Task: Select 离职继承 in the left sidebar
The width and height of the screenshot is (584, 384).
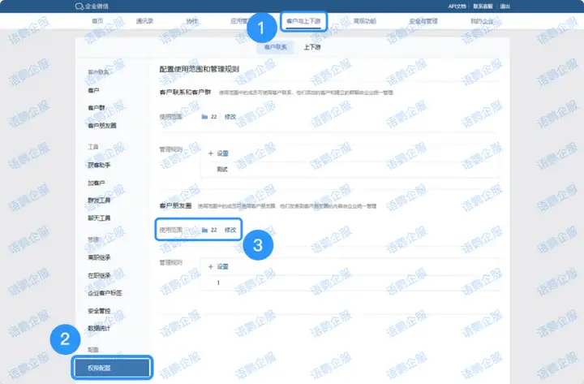Action: [x=99, y=257]
